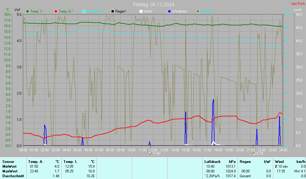Click the 'MinWert' row label

pos(9,166)
